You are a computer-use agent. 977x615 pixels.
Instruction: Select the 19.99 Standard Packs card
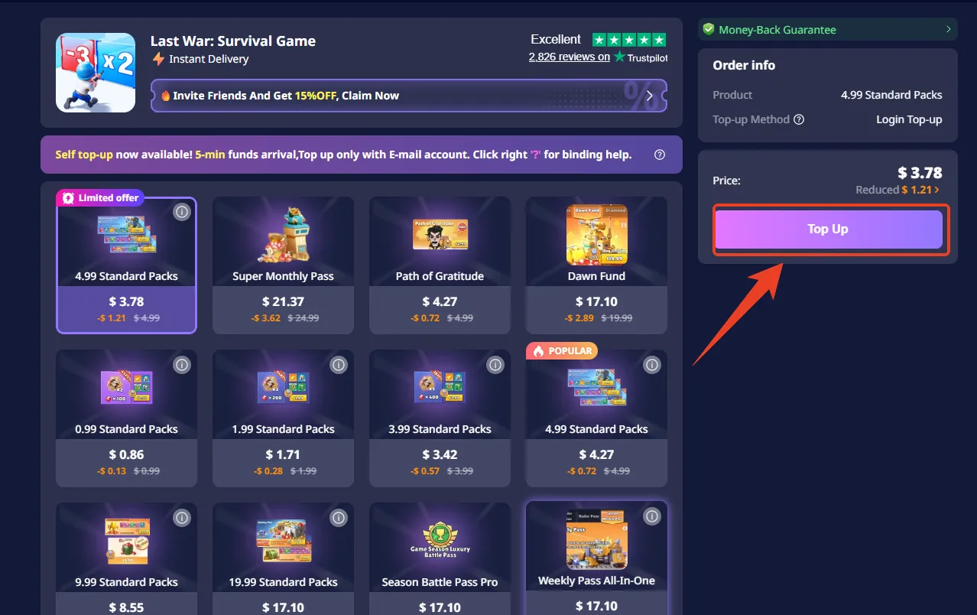click(x=283, y=558)
